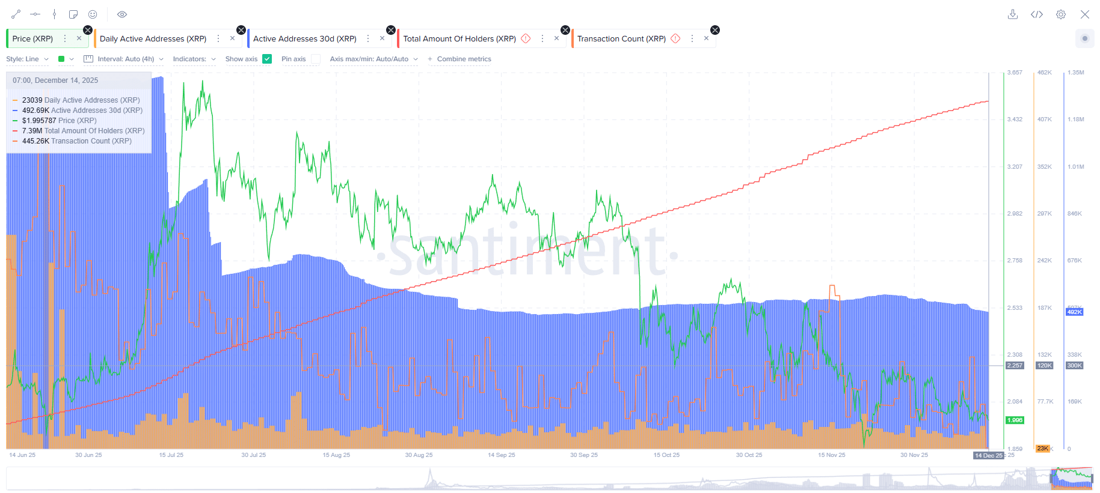The width and height of the screenshot is (1100, 493).
Task: Click black circle X on Total Amount Of Holders
Action: pyautogui.click(x=565, y=30)
